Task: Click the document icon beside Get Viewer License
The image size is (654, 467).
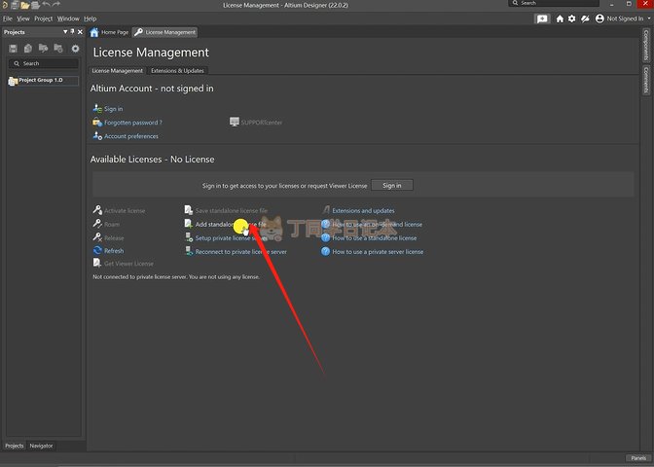Action: (x=96, y=263)
